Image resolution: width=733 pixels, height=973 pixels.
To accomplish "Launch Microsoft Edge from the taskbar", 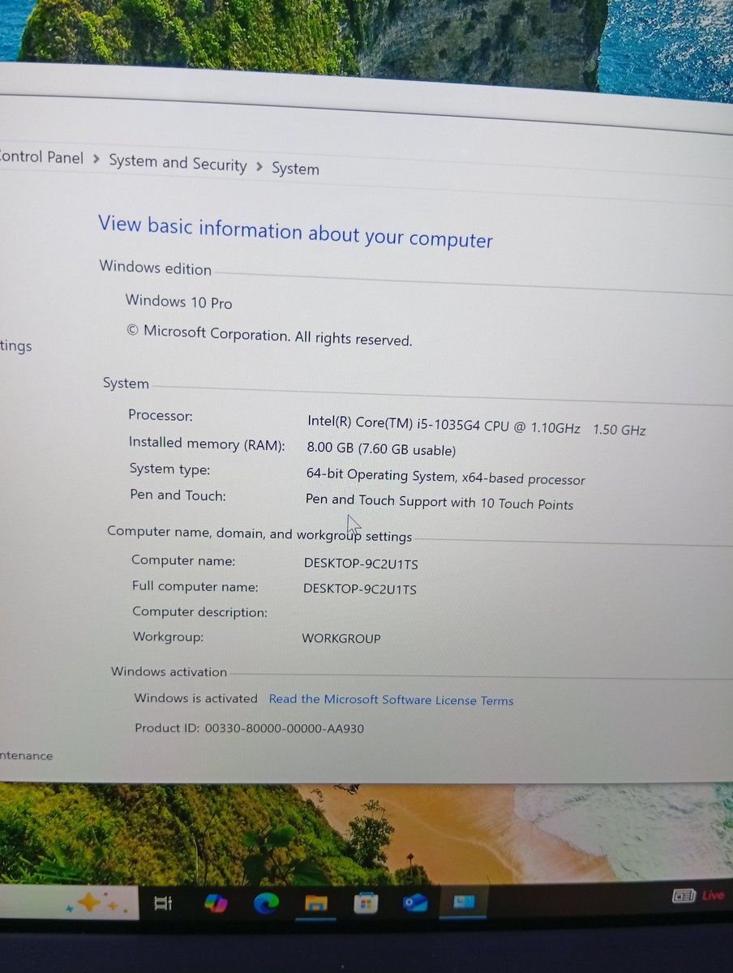I will [266, 902].
